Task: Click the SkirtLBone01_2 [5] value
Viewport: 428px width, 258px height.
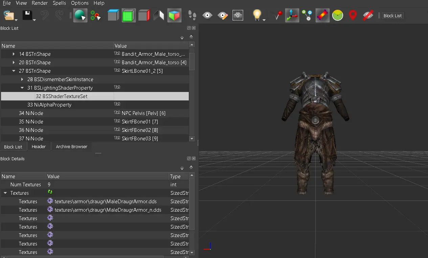Action: pyautogui.click(x=142, y=71)
